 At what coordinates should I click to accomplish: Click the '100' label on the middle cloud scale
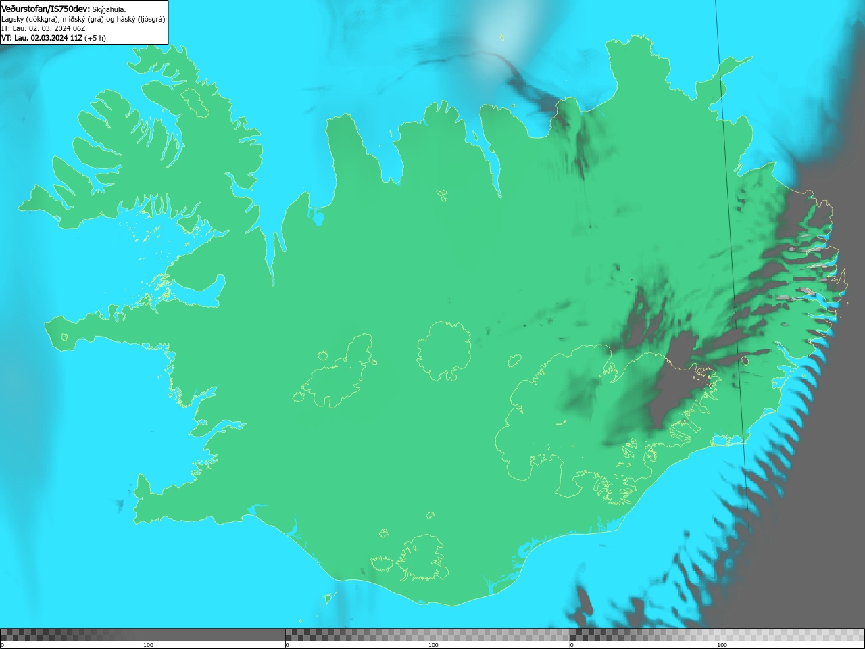(433, 645)
